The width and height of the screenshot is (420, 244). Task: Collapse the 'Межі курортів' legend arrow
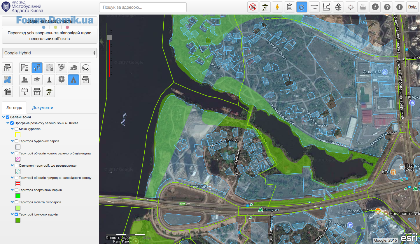(x=12, y=129)
